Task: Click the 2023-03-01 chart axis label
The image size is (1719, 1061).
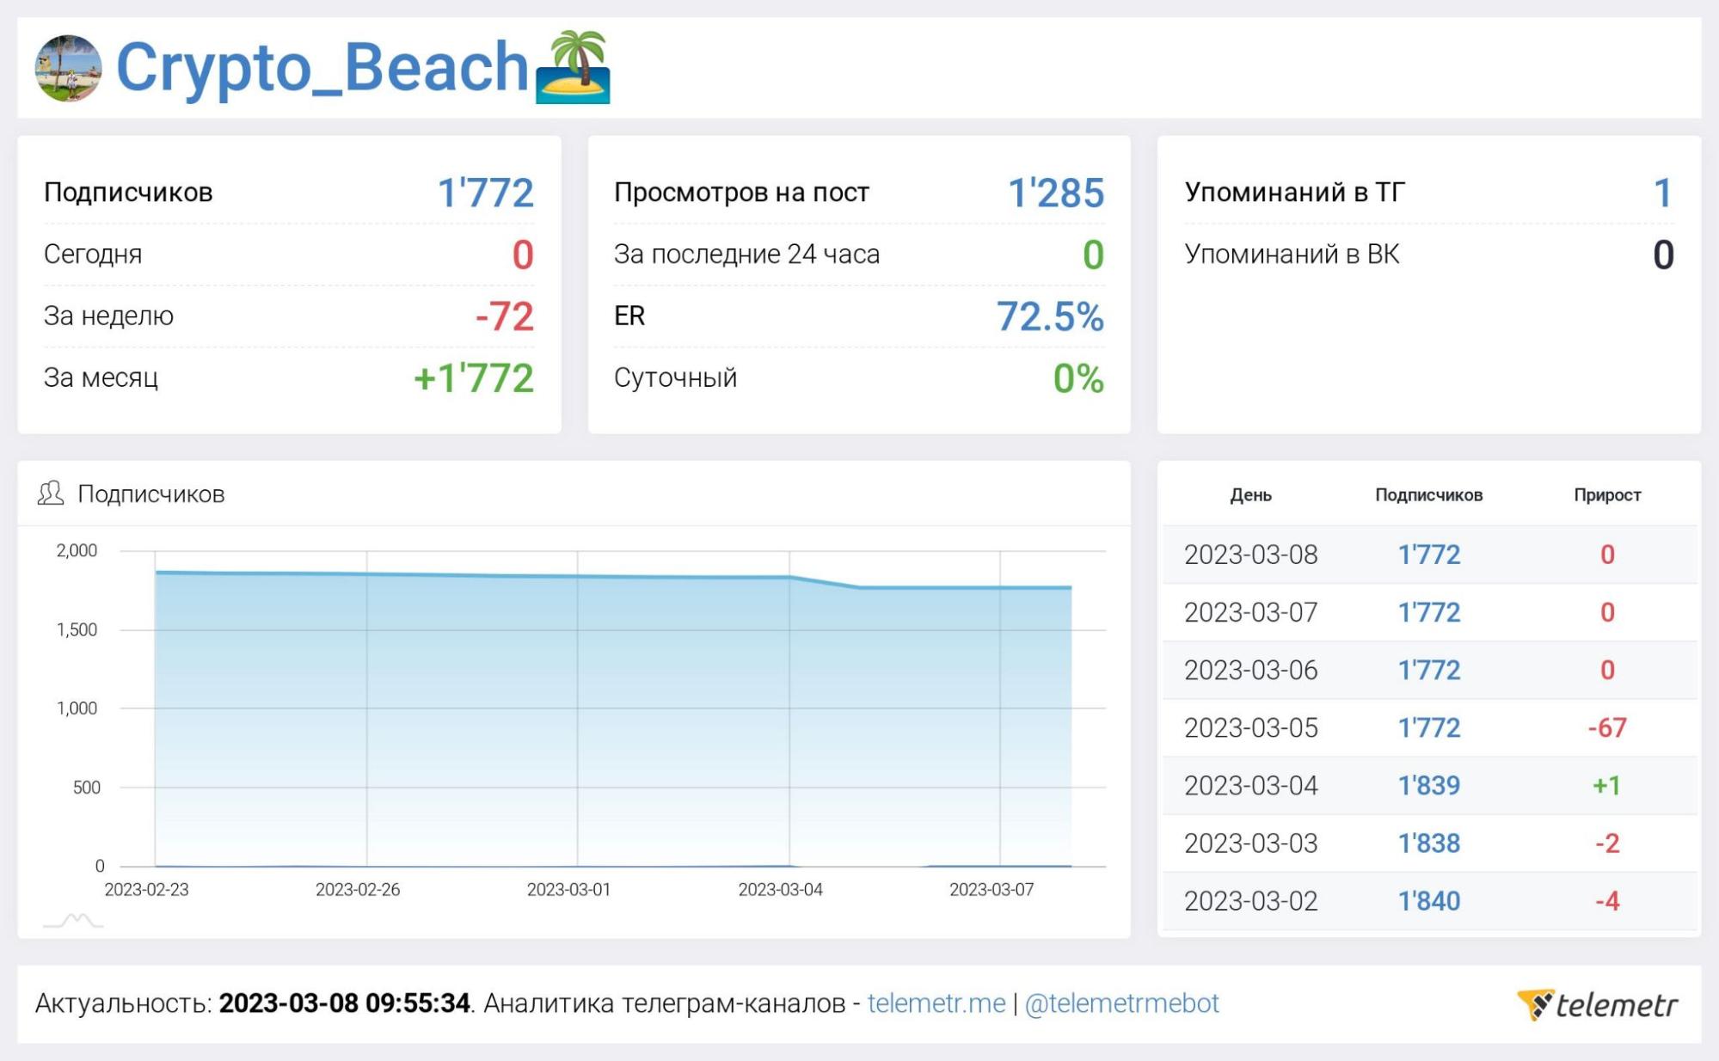Action: coord(568,890)
